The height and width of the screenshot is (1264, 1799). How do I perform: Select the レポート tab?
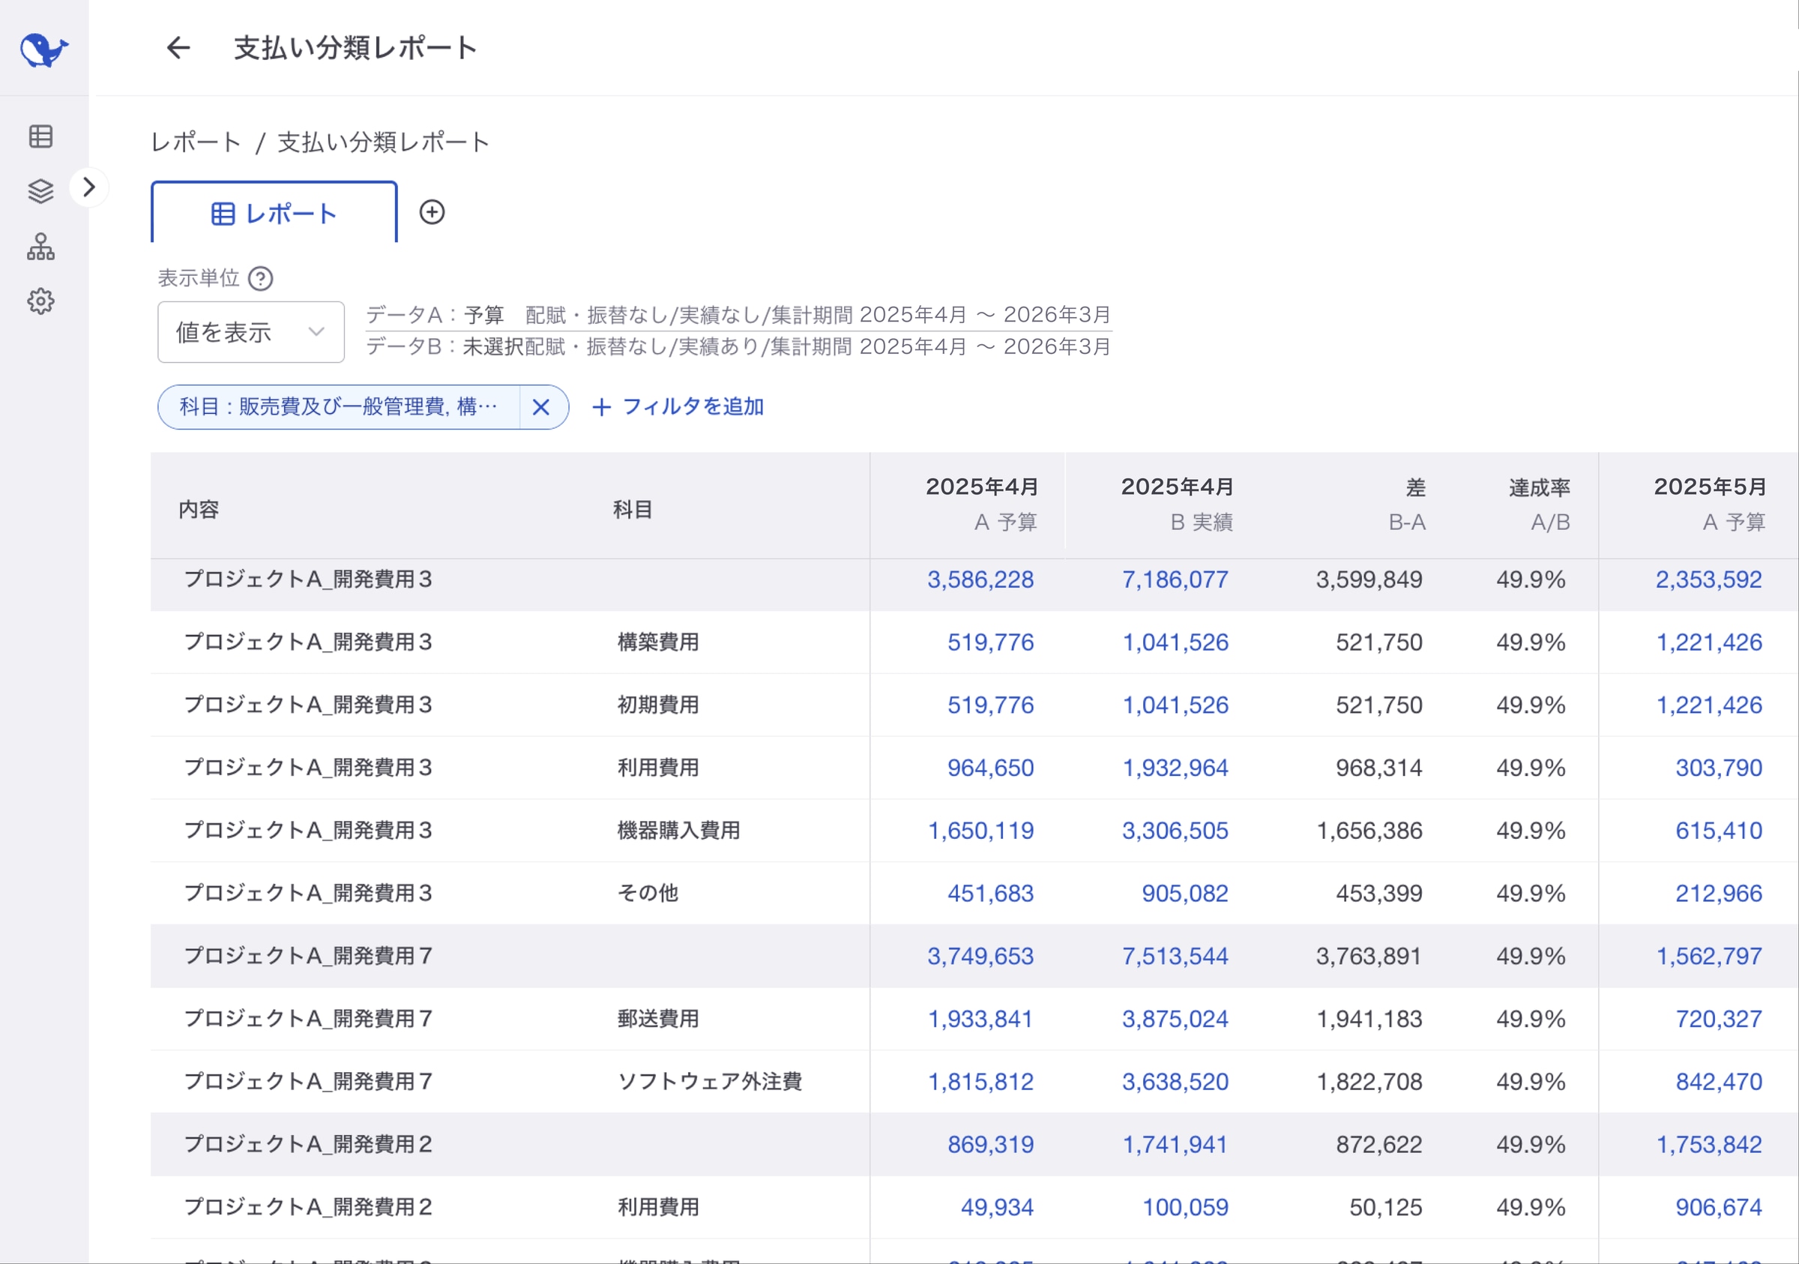pyautogui.click(x=274, y=213)
